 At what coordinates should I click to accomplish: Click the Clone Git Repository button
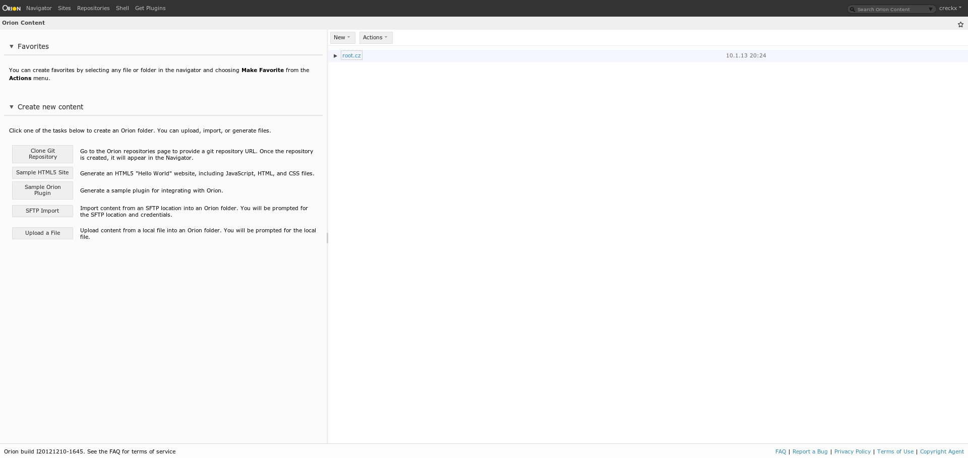coord(43,154)
